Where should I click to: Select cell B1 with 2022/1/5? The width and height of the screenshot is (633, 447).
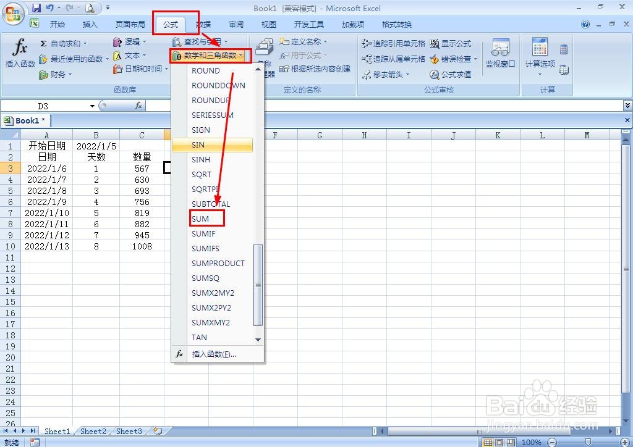coord(96,146)
